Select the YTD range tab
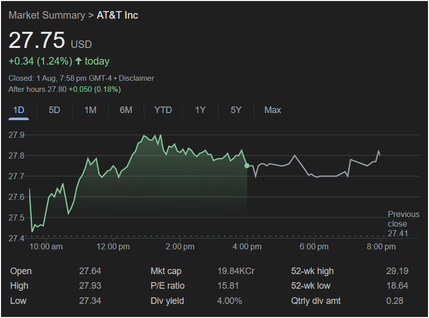Viewport: 429px width, 318px height. point(163,110)
